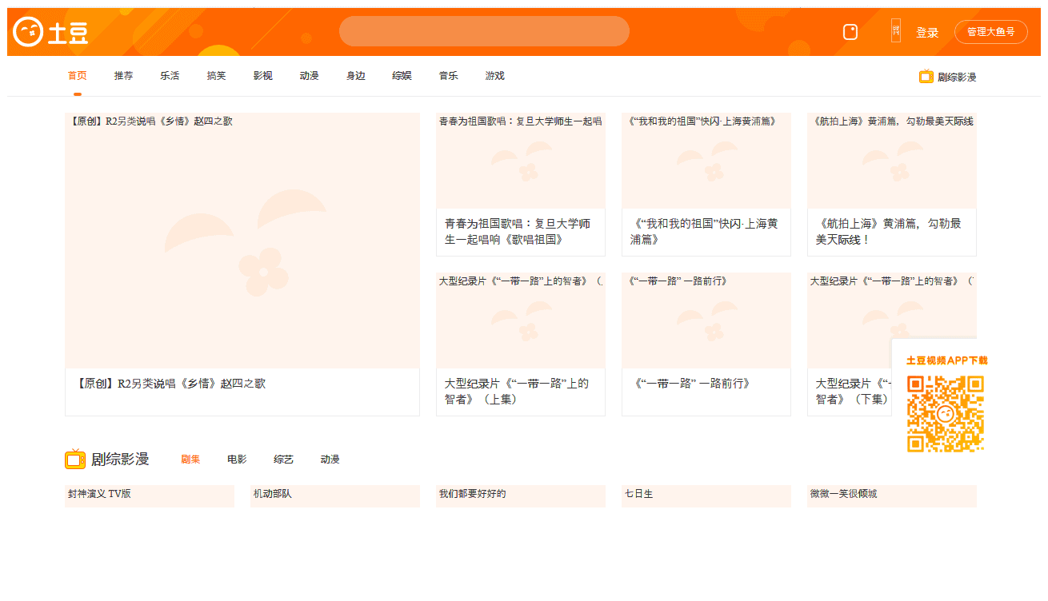Open the 综娱 tab
Screen dimensions: 1048x601
tap(402, 76)
